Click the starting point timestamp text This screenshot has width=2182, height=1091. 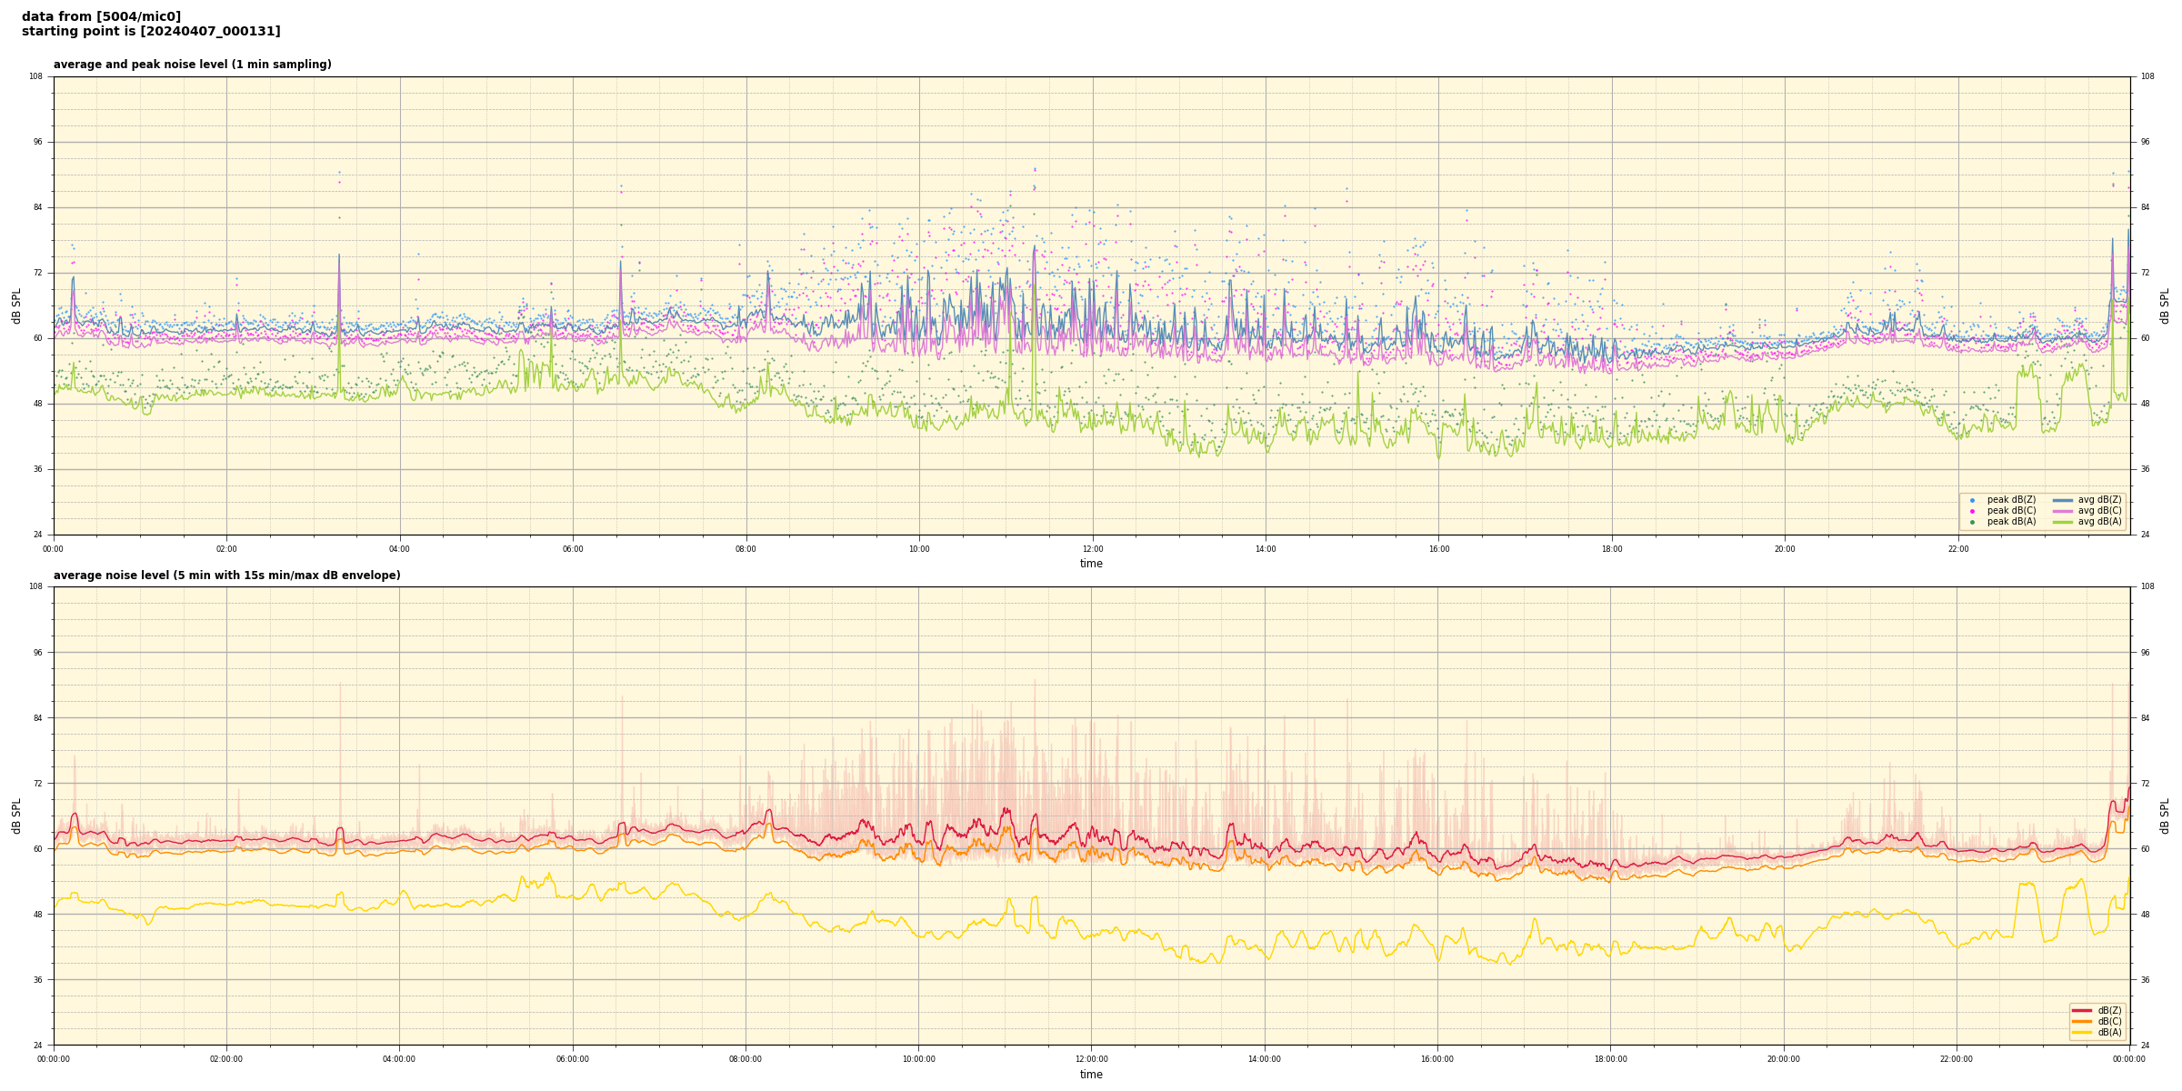point(151,32)
